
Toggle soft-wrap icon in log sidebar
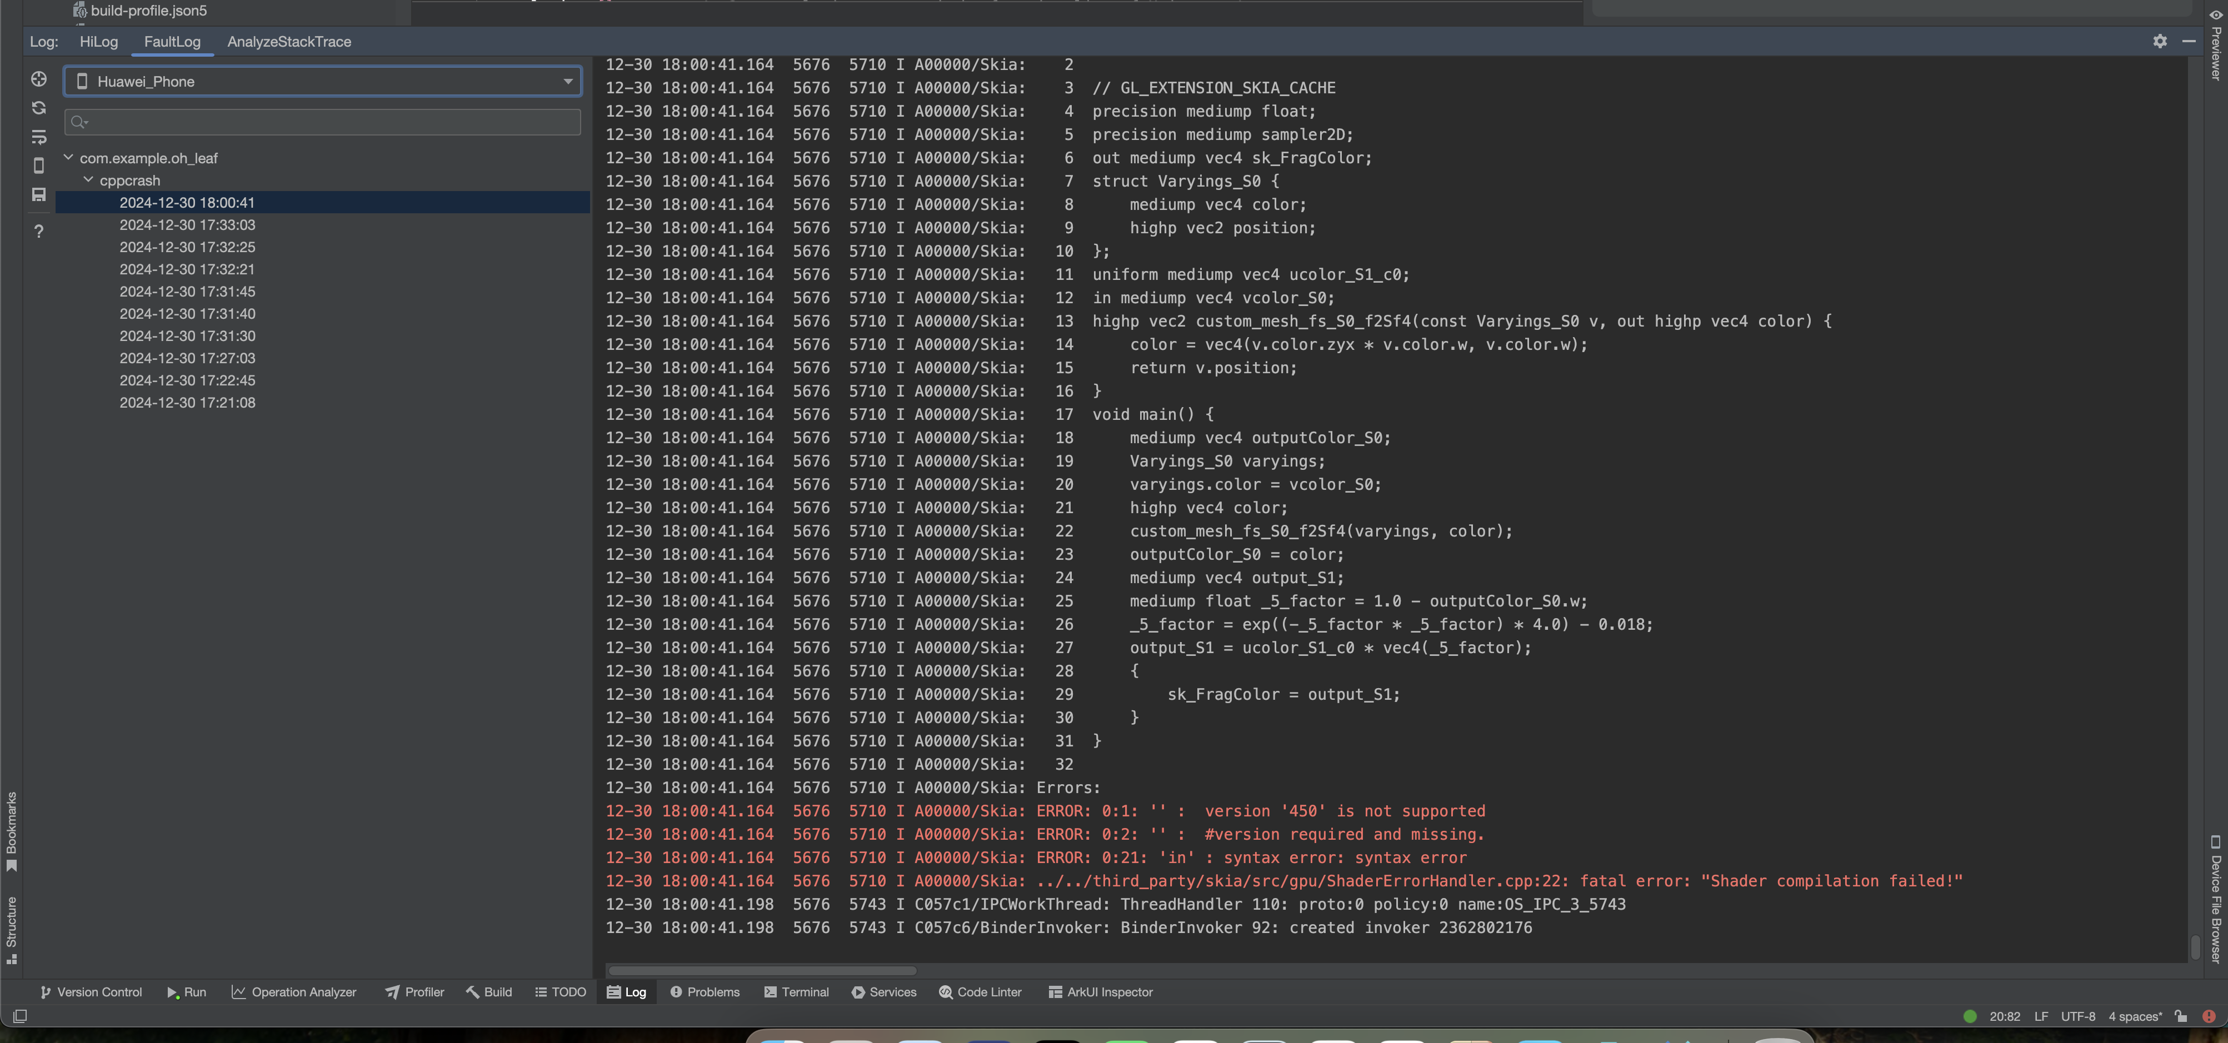click(39, 137)
